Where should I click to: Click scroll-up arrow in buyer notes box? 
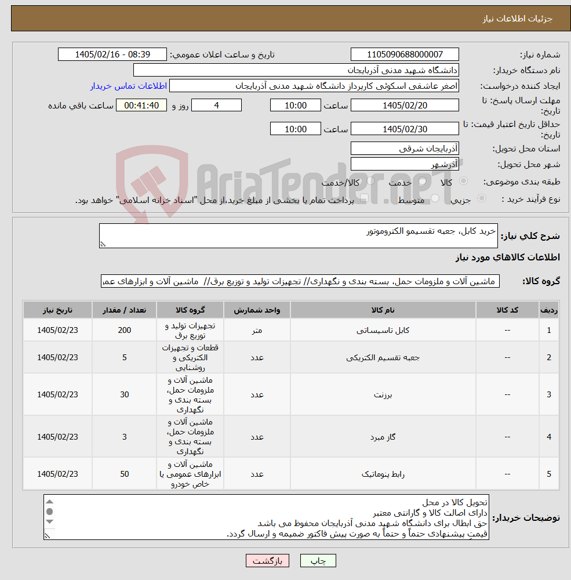(x=49, y=502)
